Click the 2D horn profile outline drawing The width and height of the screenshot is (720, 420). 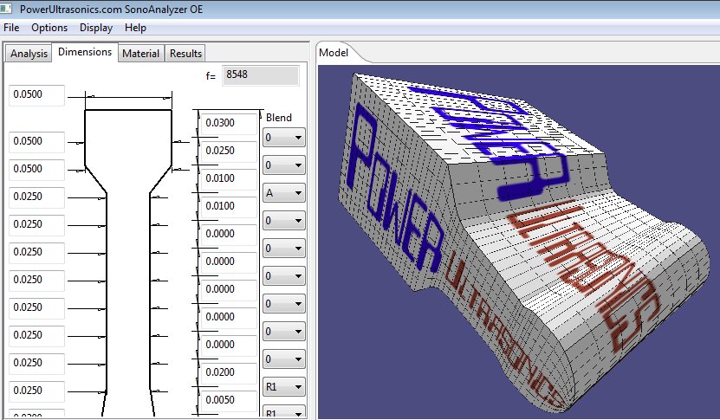[x=128, y=262]
